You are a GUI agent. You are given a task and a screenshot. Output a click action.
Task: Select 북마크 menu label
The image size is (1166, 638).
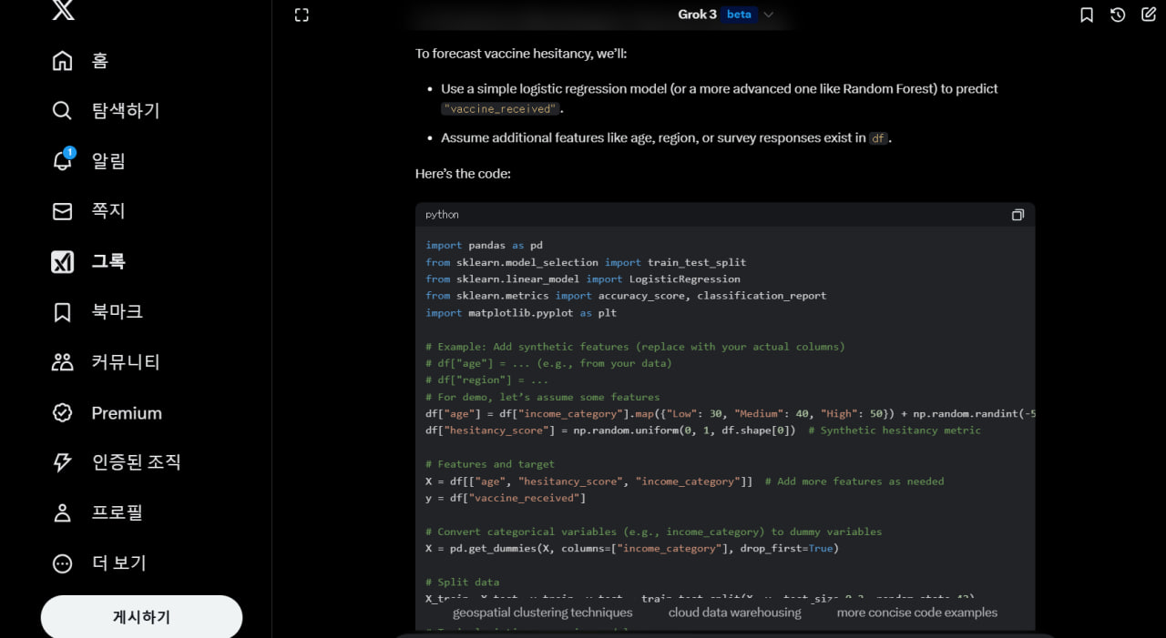pyautogui.click(x=118, y=312)
